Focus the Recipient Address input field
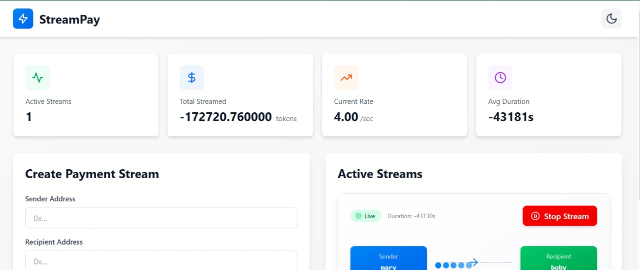This screenshot has width=640, height=270. [x=161, y=261]
